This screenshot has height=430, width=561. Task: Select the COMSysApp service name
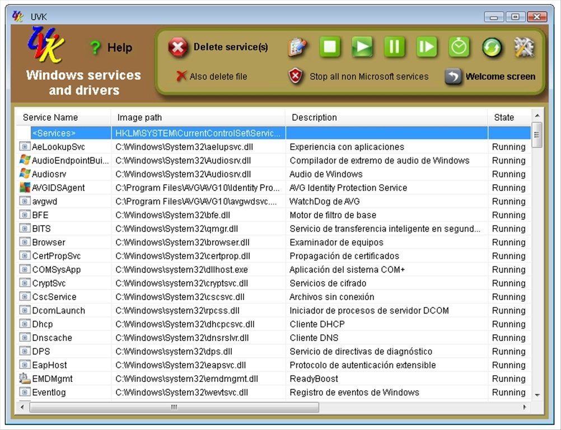tap(56, 269)
